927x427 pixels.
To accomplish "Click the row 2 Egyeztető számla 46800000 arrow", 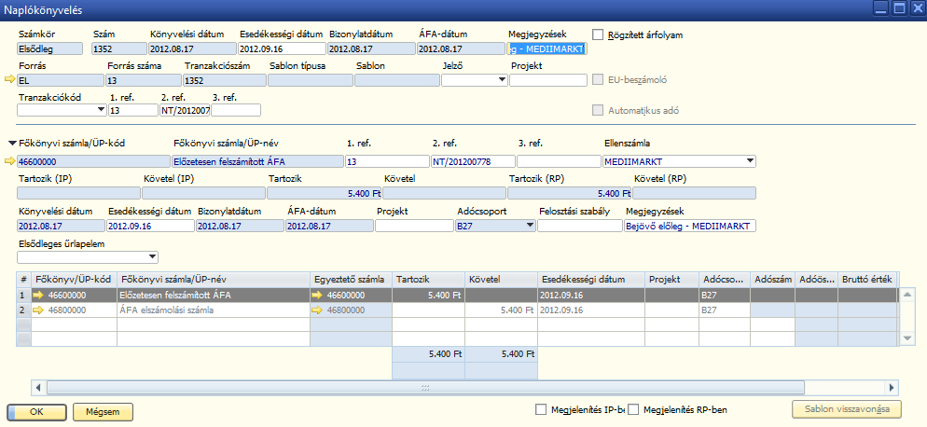I will click(317, 310).
